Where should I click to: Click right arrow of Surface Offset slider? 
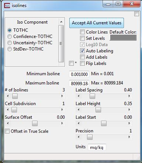coord(62,123)
